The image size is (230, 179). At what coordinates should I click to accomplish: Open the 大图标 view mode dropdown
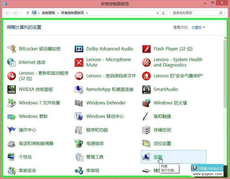point(198,27)
